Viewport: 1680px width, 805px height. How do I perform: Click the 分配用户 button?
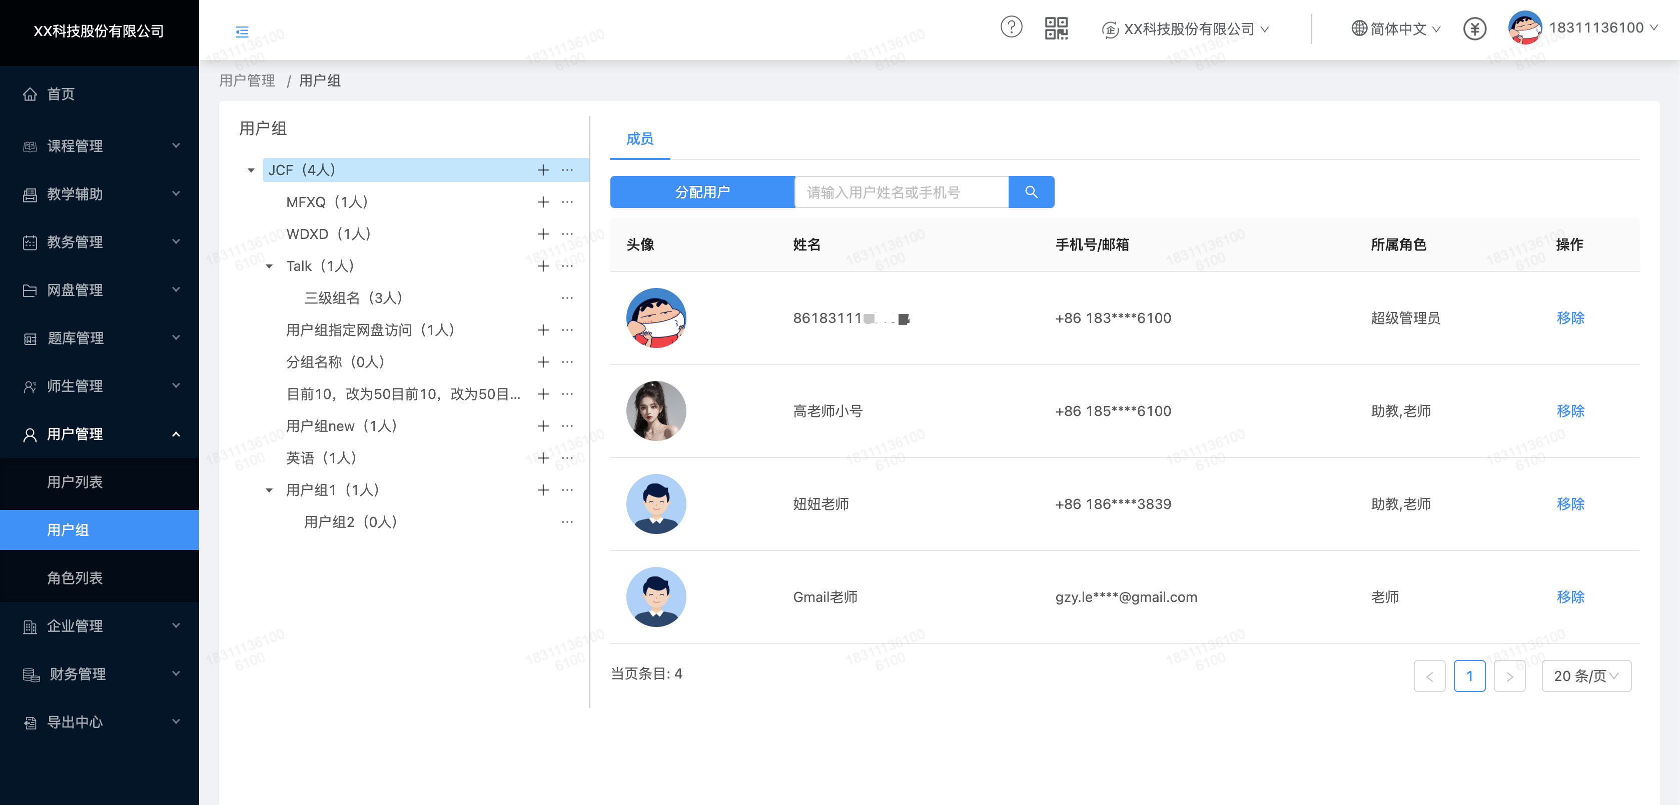coord(702,192)
